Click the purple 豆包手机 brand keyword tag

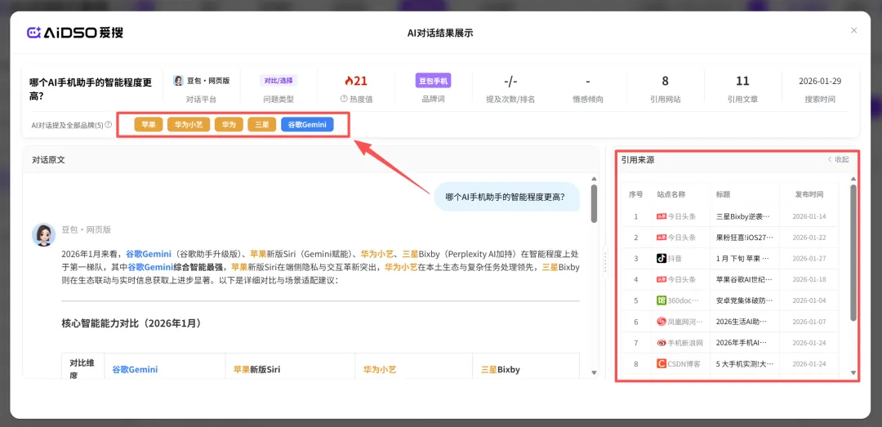click(x=434, y=81)
